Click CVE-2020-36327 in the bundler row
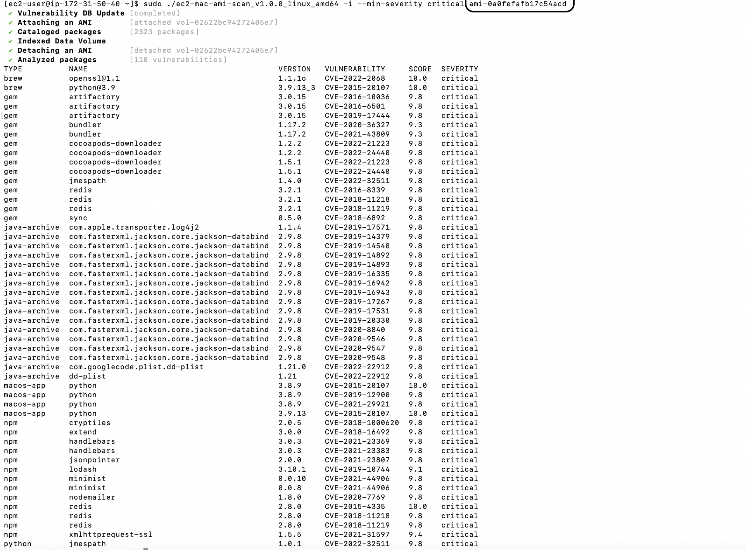 (357, 125)
